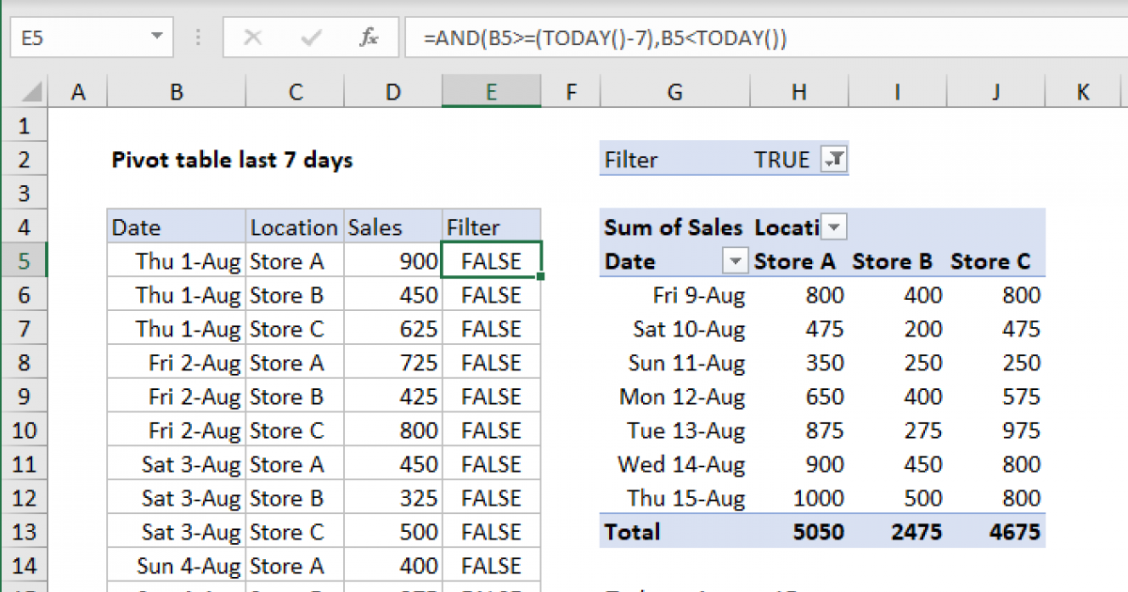
Task: Click the Pivot table last 7 days title
Action: point(232,160)
